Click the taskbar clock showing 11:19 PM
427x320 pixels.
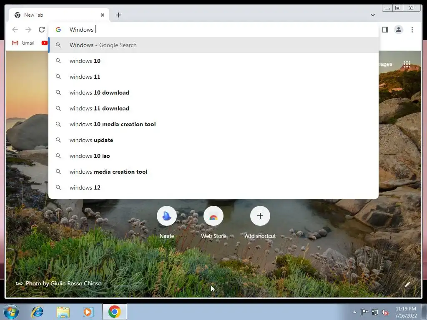pyautogui.click(x=406, y=312)
